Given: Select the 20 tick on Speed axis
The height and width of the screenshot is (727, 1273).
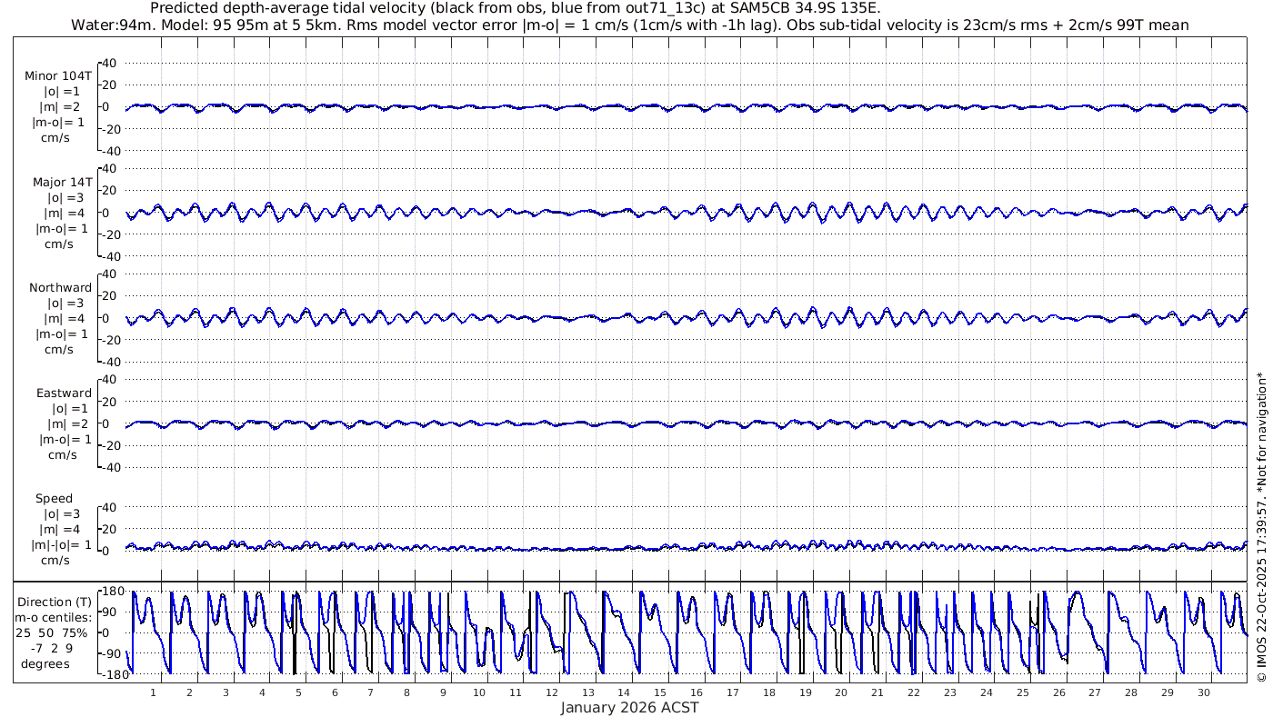Looking at the screenshot, I should pos(109,529).
